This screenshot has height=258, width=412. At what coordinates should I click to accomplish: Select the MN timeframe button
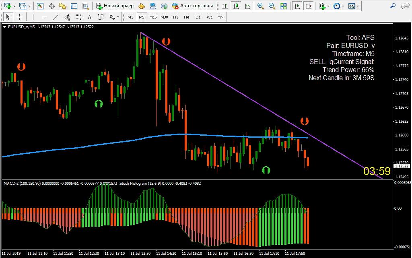(x=220, y=17)
